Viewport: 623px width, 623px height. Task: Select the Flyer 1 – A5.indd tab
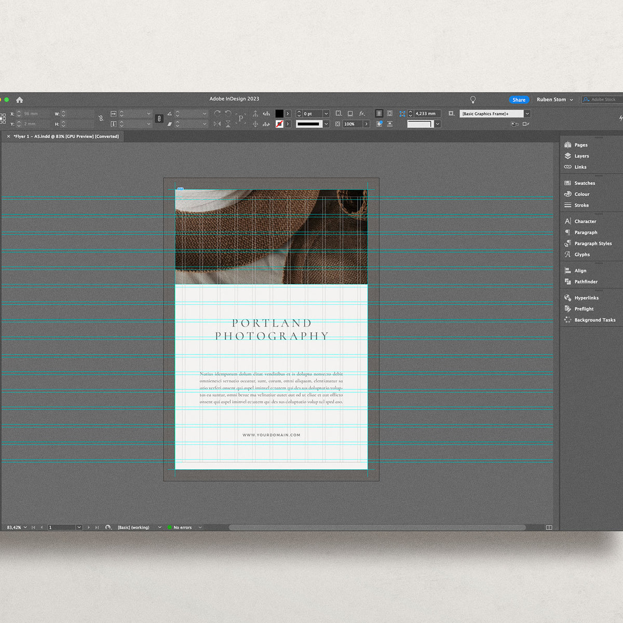pyautogui.click(x=66, y=137)
